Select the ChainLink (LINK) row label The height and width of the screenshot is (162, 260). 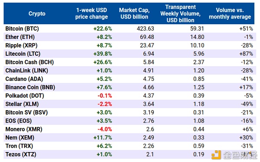(x=27, y=70)
